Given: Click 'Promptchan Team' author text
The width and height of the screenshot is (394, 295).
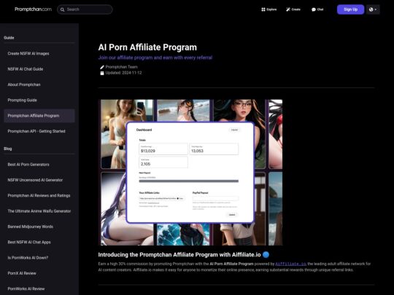Looking at the screenshot, I should click(x=122, y=67).
